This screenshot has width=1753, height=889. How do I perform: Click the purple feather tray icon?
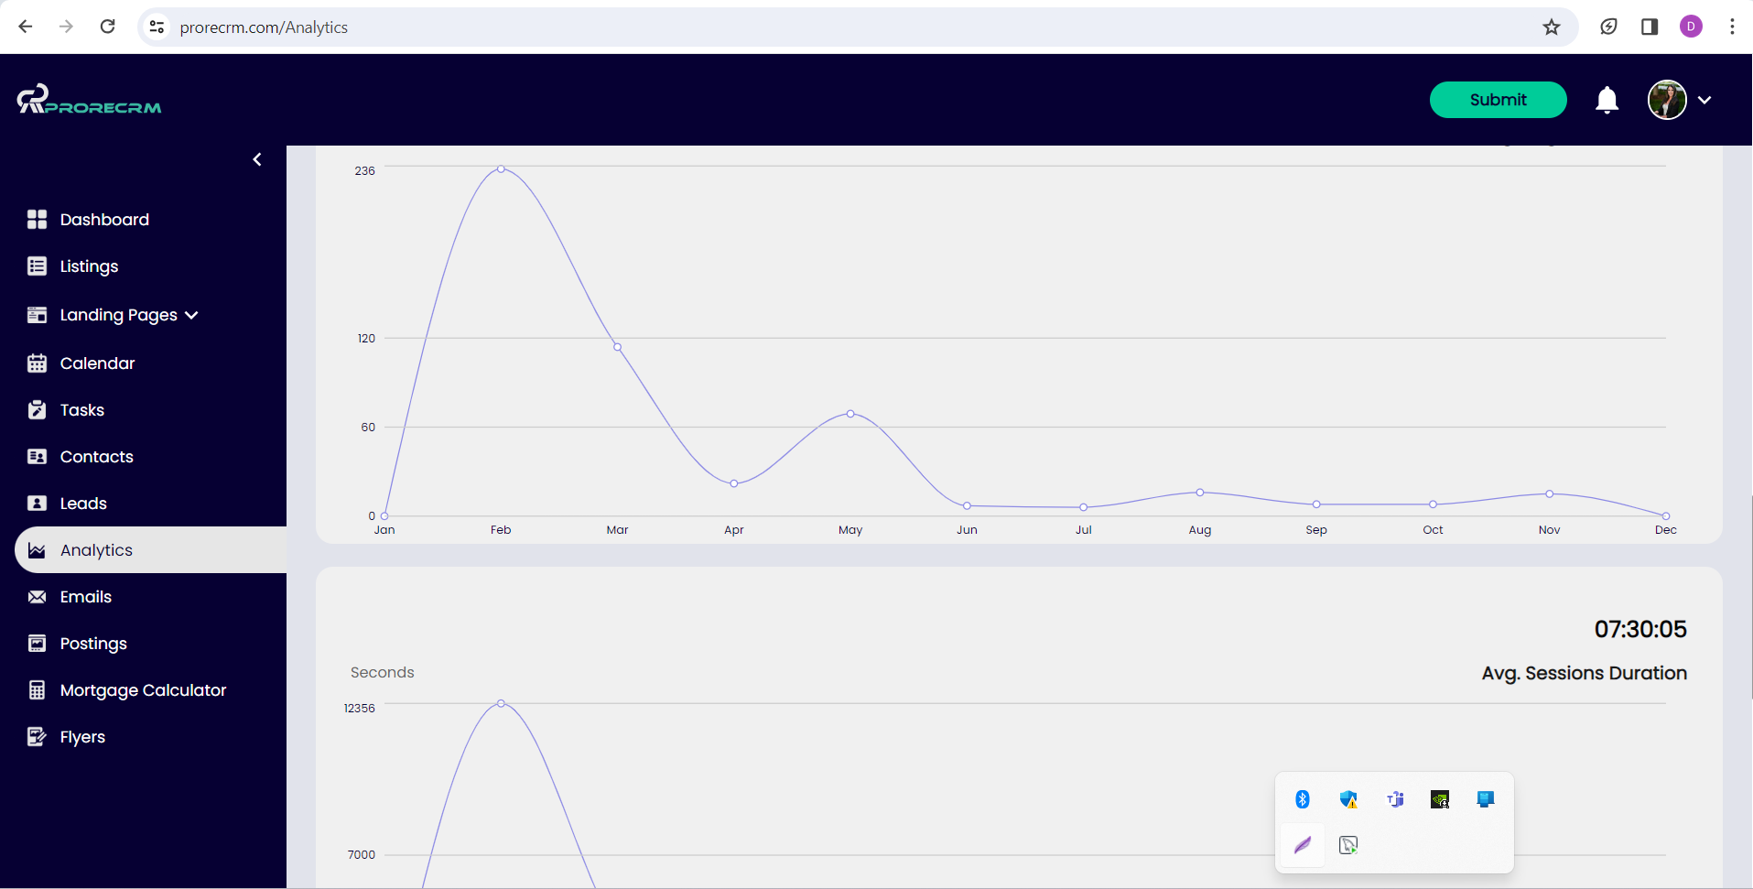click(x=1303, y=845)
